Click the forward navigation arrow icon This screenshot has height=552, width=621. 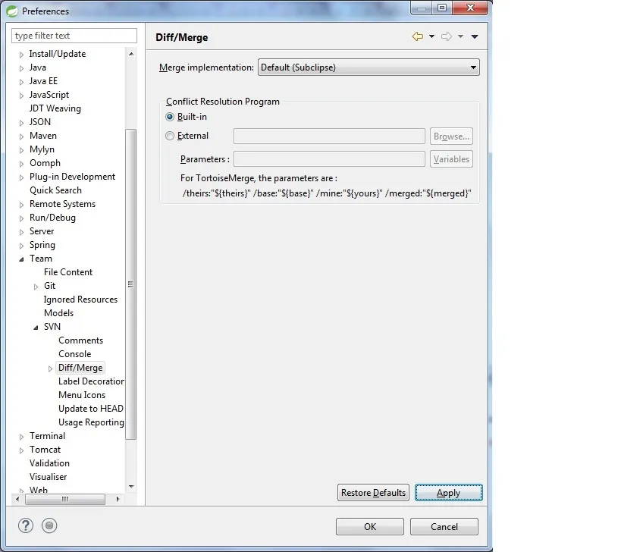[x=447, y=36]
